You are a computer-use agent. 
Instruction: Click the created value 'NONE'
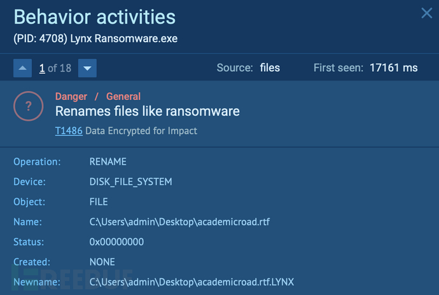pyautogui.click(x=103, y=261)
